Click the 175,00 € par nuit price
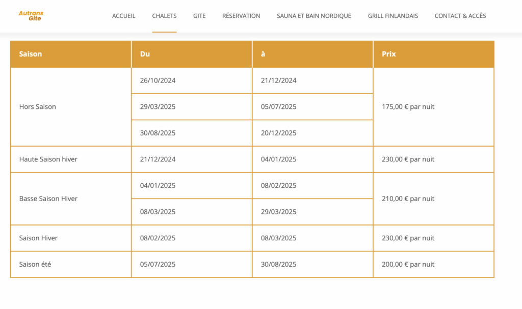 pos(408,107)
